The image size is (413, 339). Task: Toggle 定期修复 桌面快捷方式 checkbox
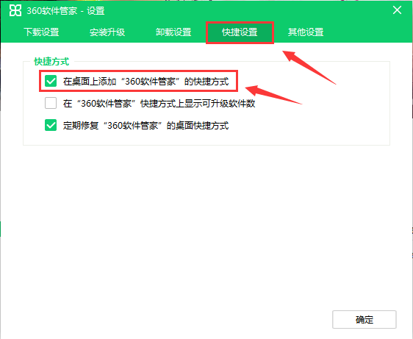51,125
